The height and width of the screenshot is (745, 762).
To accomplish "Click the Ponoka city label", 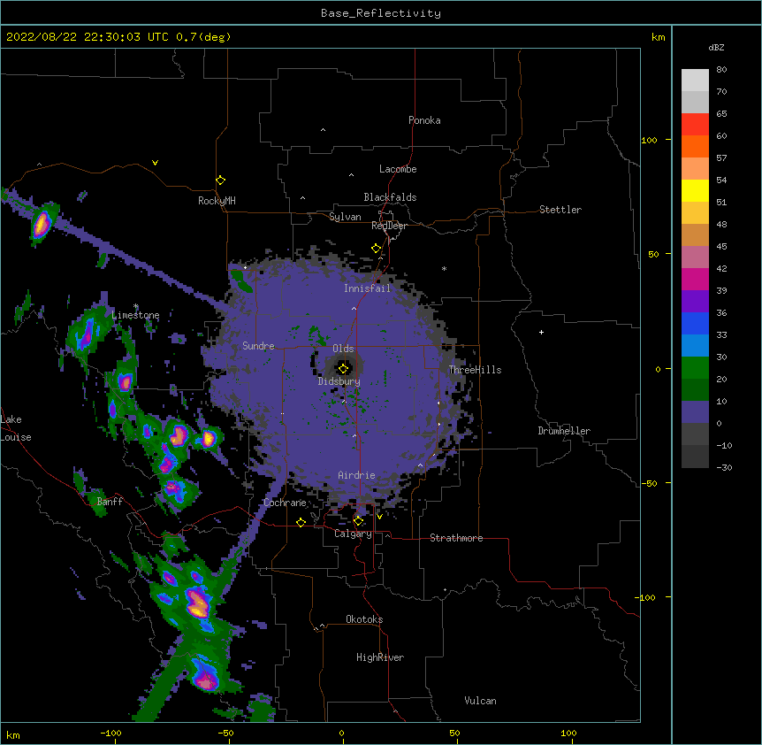I will click(424, 120).
